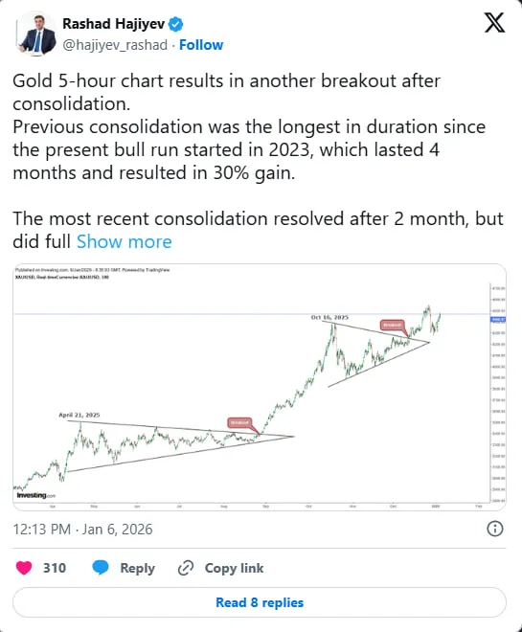Click the Oct 16, 2025 chart annotation
The height and width of the screenshot is (632, 522).
[329, 318]
